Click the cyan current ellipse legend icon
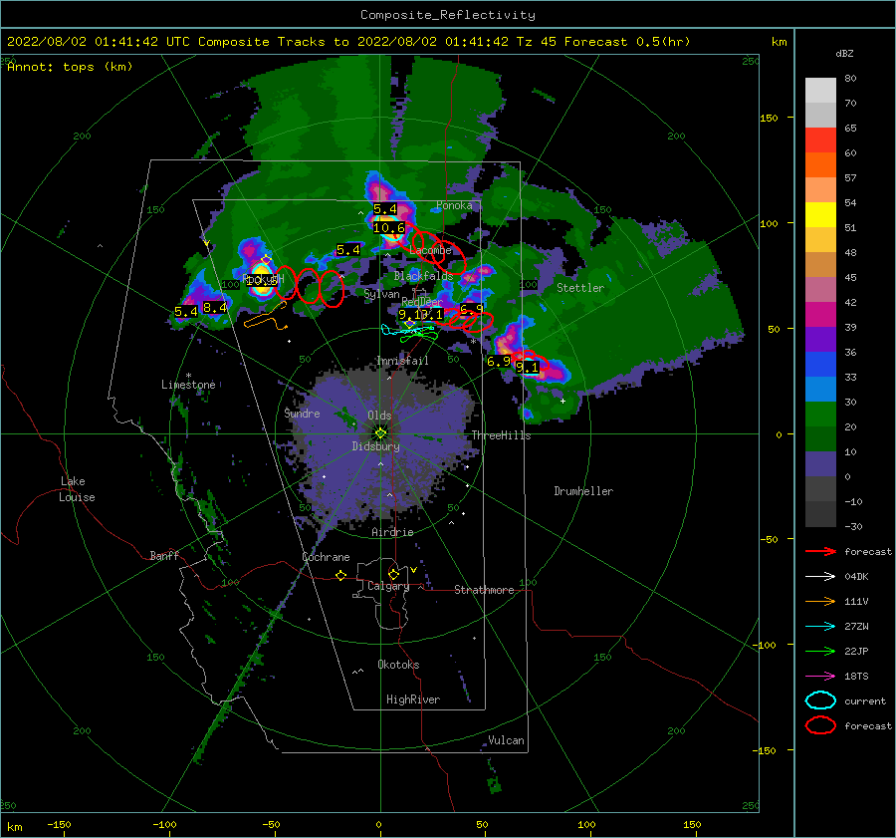Screen dimensions: 896x838 [x=820, y=700]
